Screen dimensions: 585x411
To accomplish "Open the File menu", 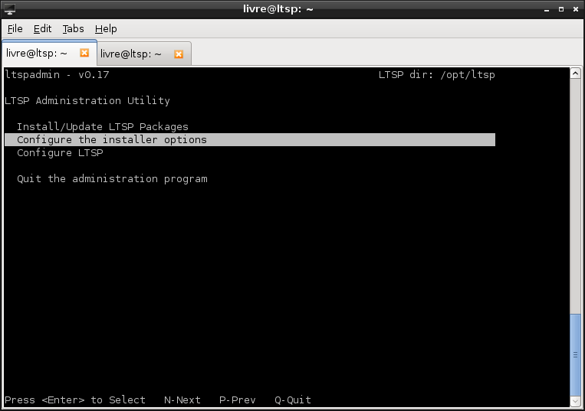I will pos(15,28).
